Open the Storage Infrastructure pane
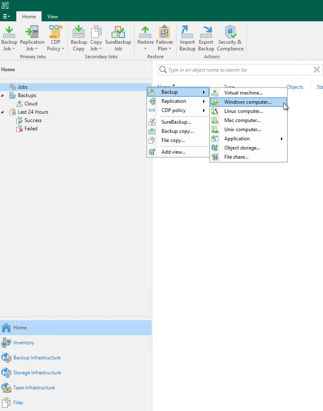The width and height of the screenshot is (323, 411). [x=76, y=372]
